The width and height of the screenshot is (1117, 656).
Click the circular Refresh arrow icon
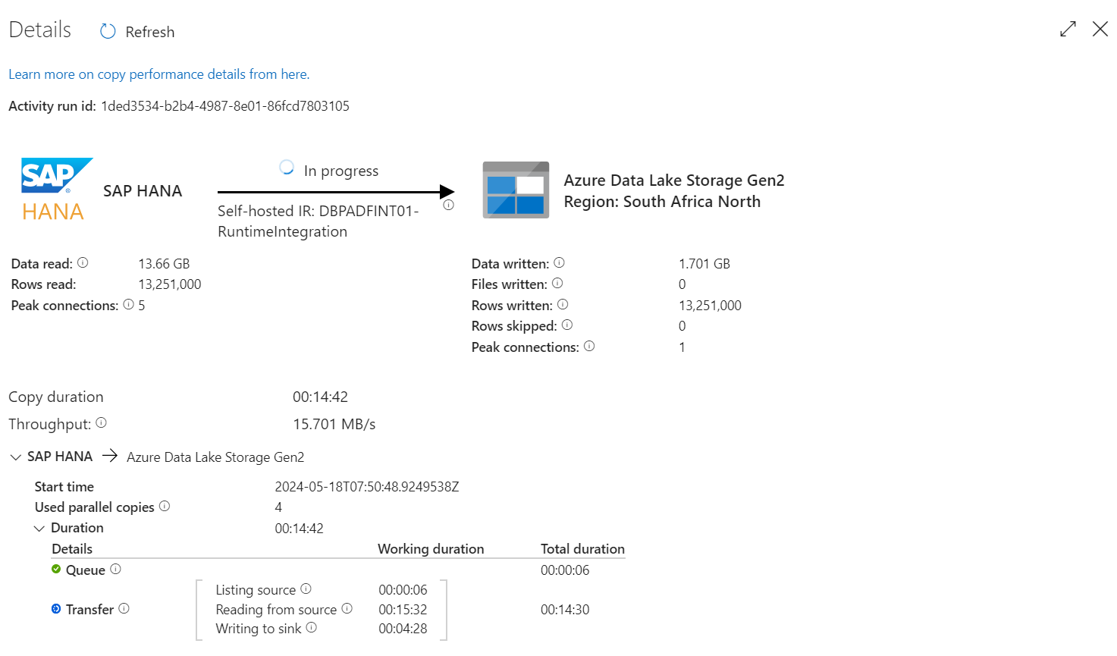pos(108,31)
